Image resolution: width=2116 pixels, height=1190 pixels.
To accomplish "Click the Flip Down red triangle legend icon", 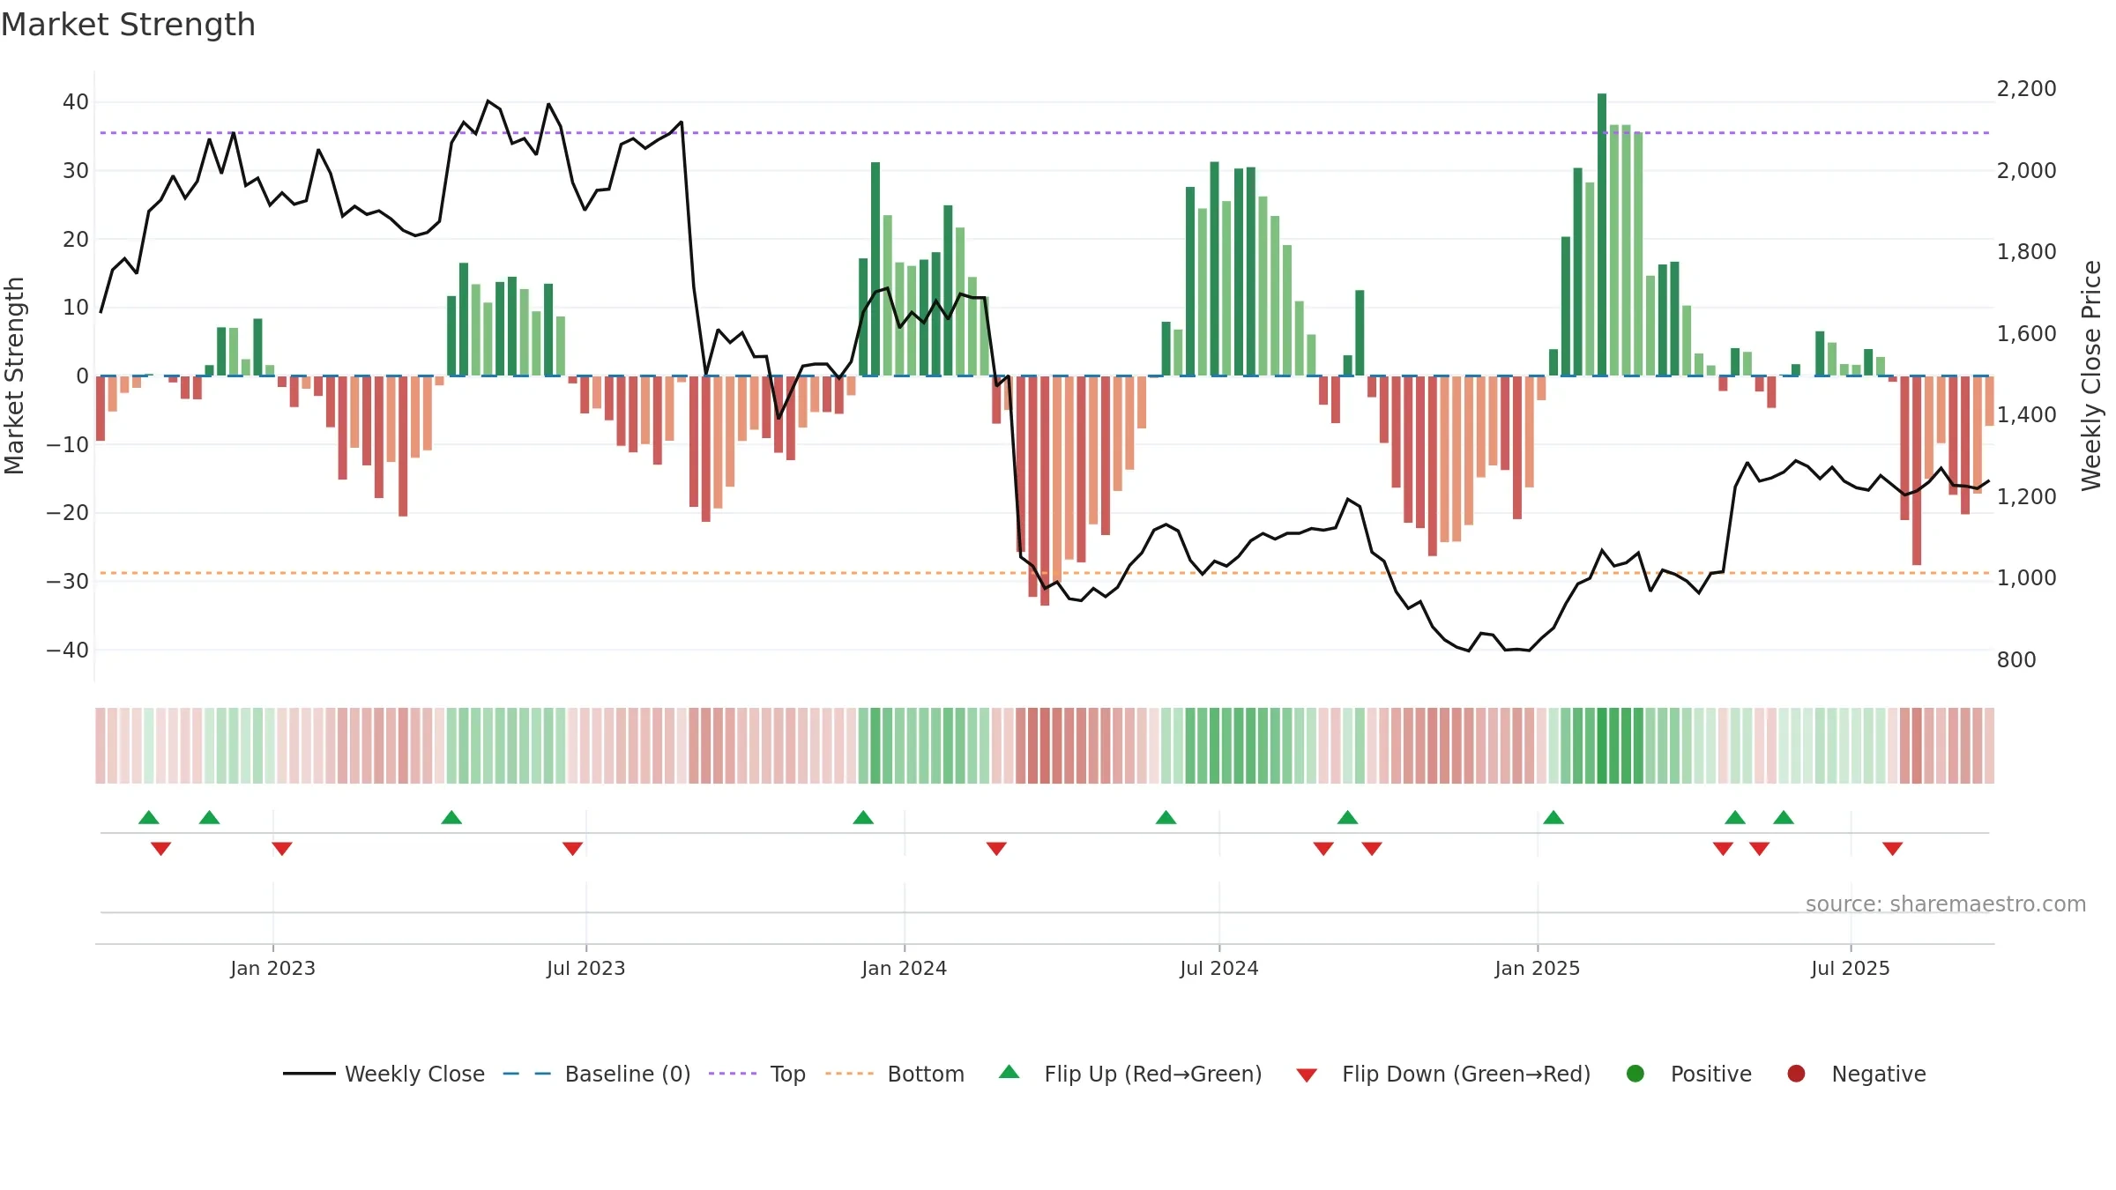I will pyautogui.click(x=1307, y=1075).
